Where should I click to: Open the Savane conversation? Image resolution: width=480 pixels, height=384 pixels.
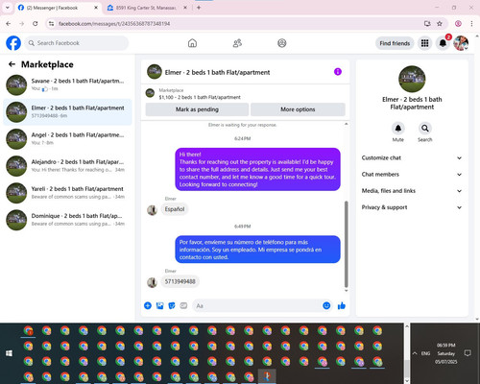tap(67, 84)
